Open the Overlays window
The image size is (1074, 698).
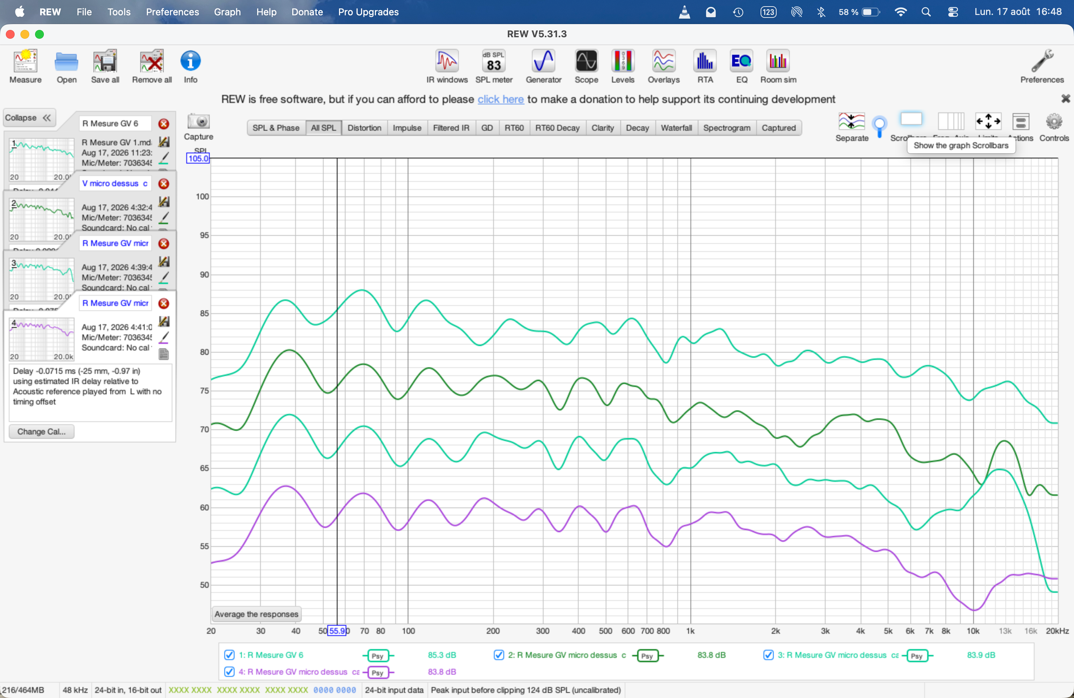coord(663,66)
